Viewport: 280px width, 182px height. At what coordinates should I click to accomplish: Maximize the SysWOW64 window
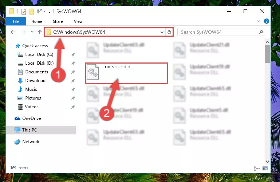pyautogui.click(x=245, y=11)
